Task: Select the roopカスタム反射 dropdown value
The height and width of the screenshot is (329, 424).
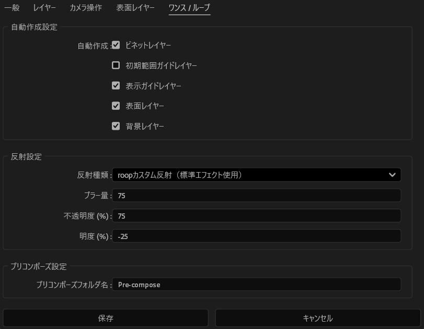Action: click(180, 175)
